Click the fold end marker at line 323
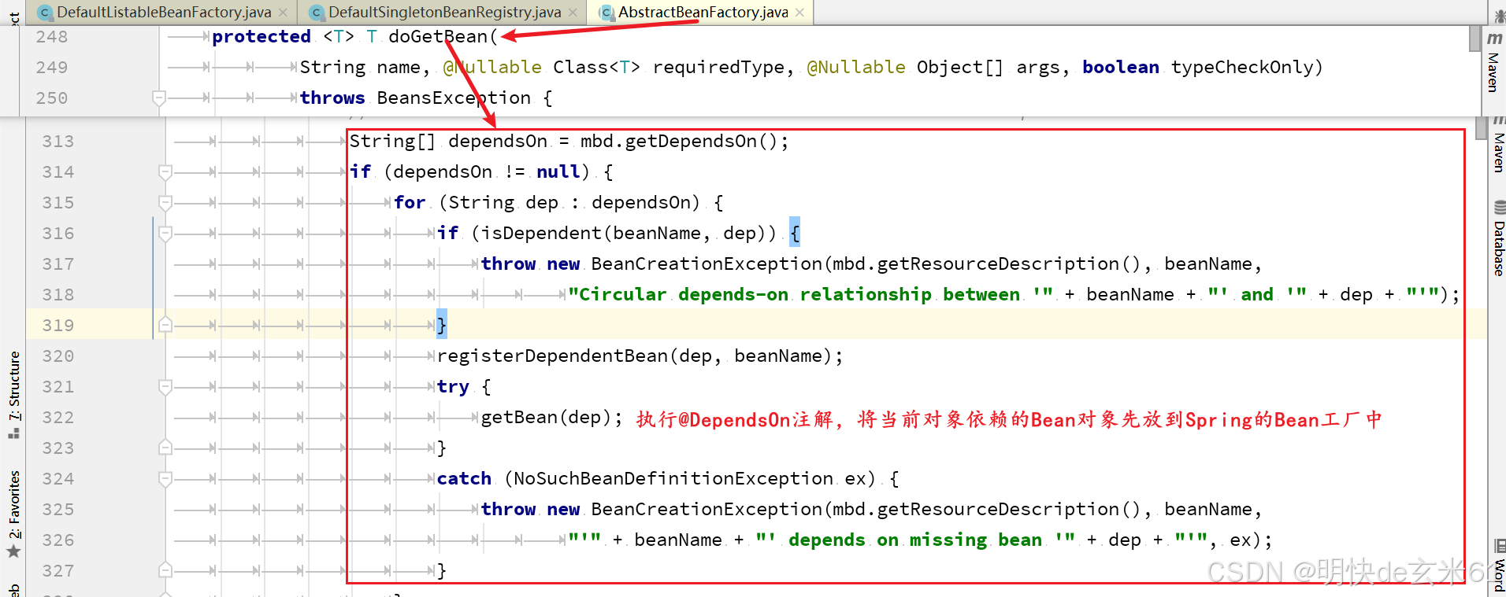This screenshot has height=597, width=1506. tap(165, 448)
